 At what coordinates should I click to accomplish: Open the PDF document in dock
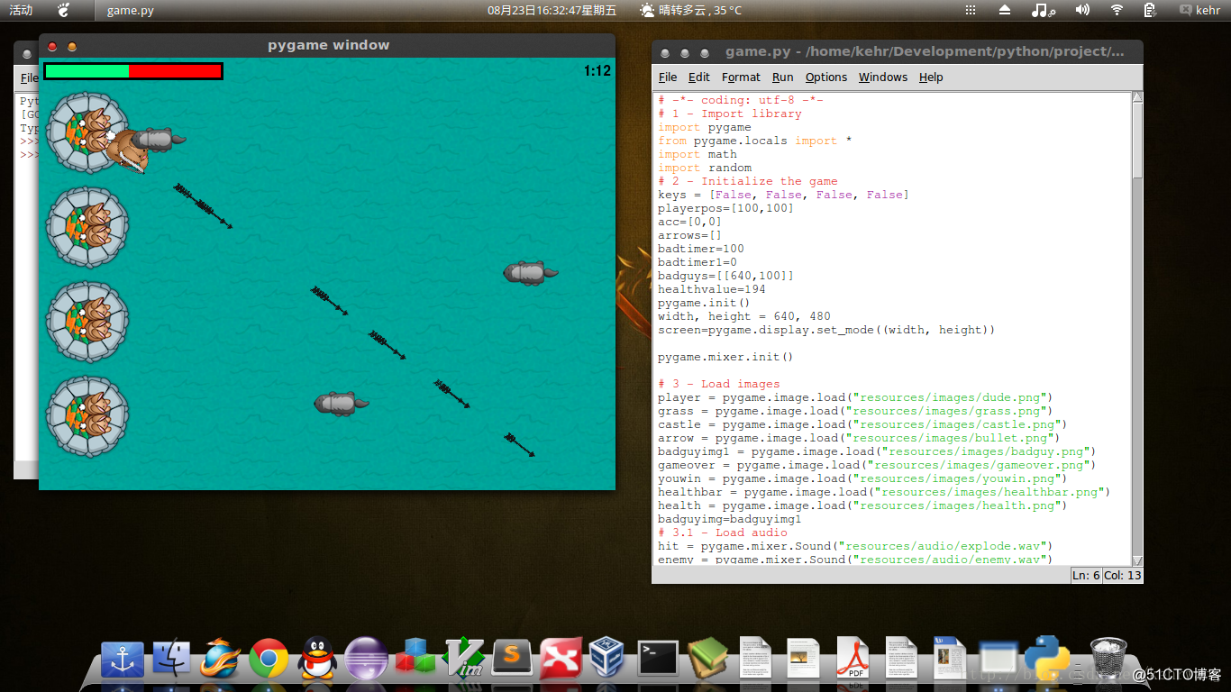pyautogui.click(x=853, y=658)
